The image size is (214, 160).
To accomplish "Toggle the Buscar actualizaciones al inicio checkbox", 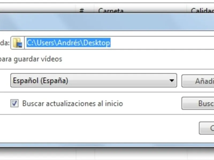I will (14, 103).
